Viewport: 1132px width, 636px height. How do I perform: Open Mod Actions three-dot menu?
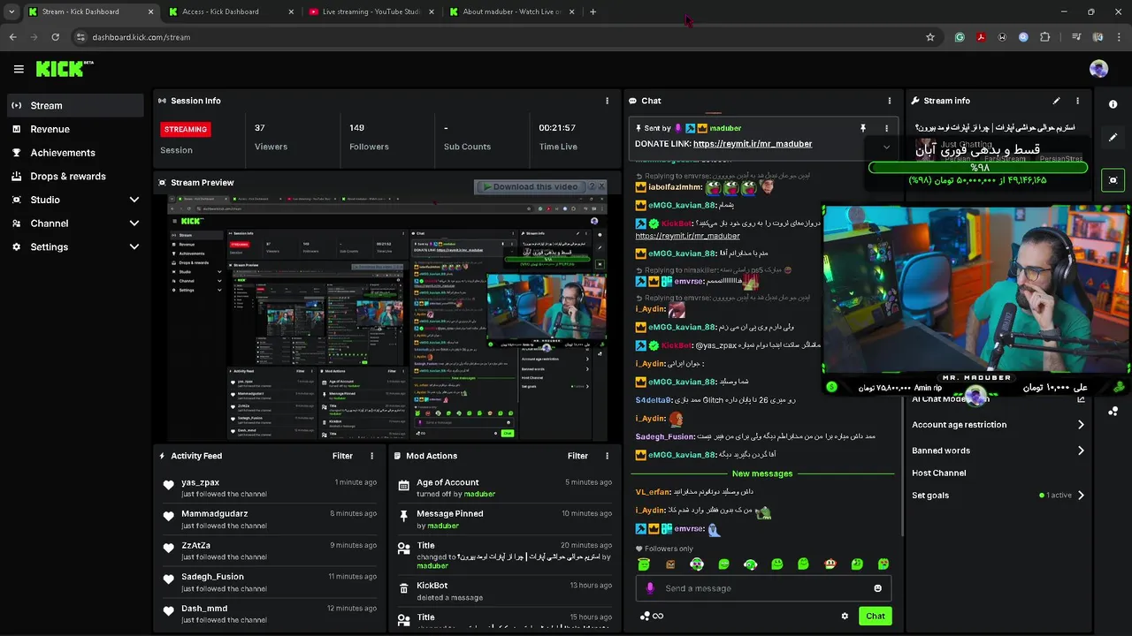coord(607,456)
